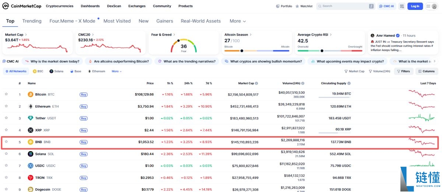Open the Fear & Greed card chevron
Image resolution: width=442 pixels, height=192 pixels.
[174, 35]
